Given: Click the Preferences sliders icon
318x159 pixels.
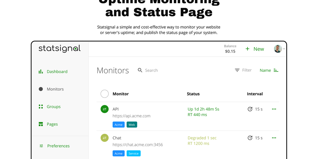Looking at the screenshot, I should tap(41, 146).
